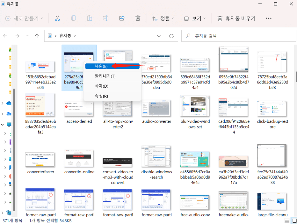Select the large-file-cleanu thumbnail
Viewport: 297px width, 224px height.
[272, 201]
